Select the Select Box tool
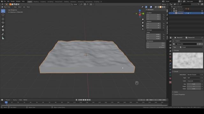204x114 pixels. pyautogui.click(x=3, y=11)
